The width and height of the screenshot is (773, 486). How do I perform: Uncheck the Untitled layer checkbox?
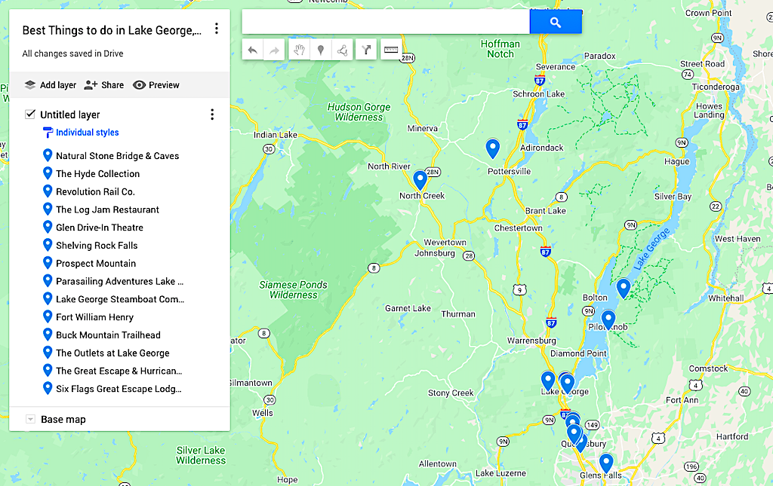tap(30, 114)
